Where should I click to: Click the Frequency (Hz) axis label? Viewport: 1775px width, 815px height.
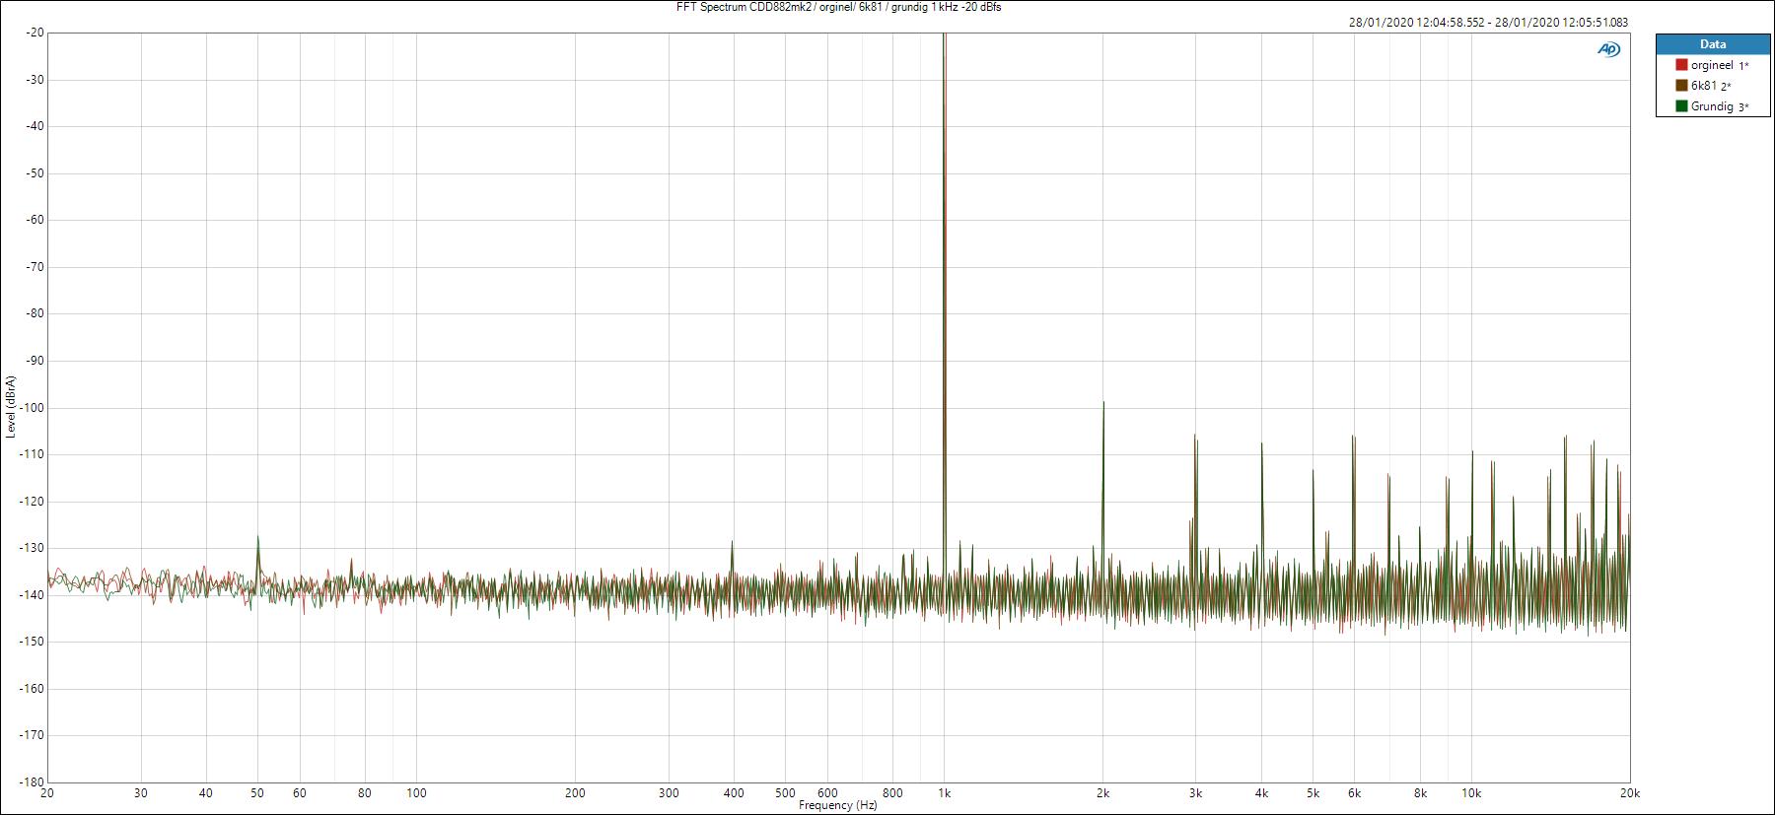pos(837,806)
